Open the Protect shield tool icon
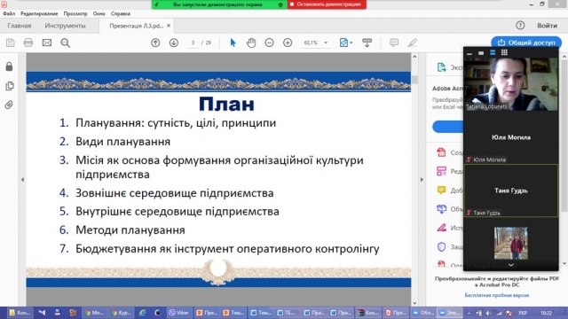This screenshot has width=568, height=319. 441,247
